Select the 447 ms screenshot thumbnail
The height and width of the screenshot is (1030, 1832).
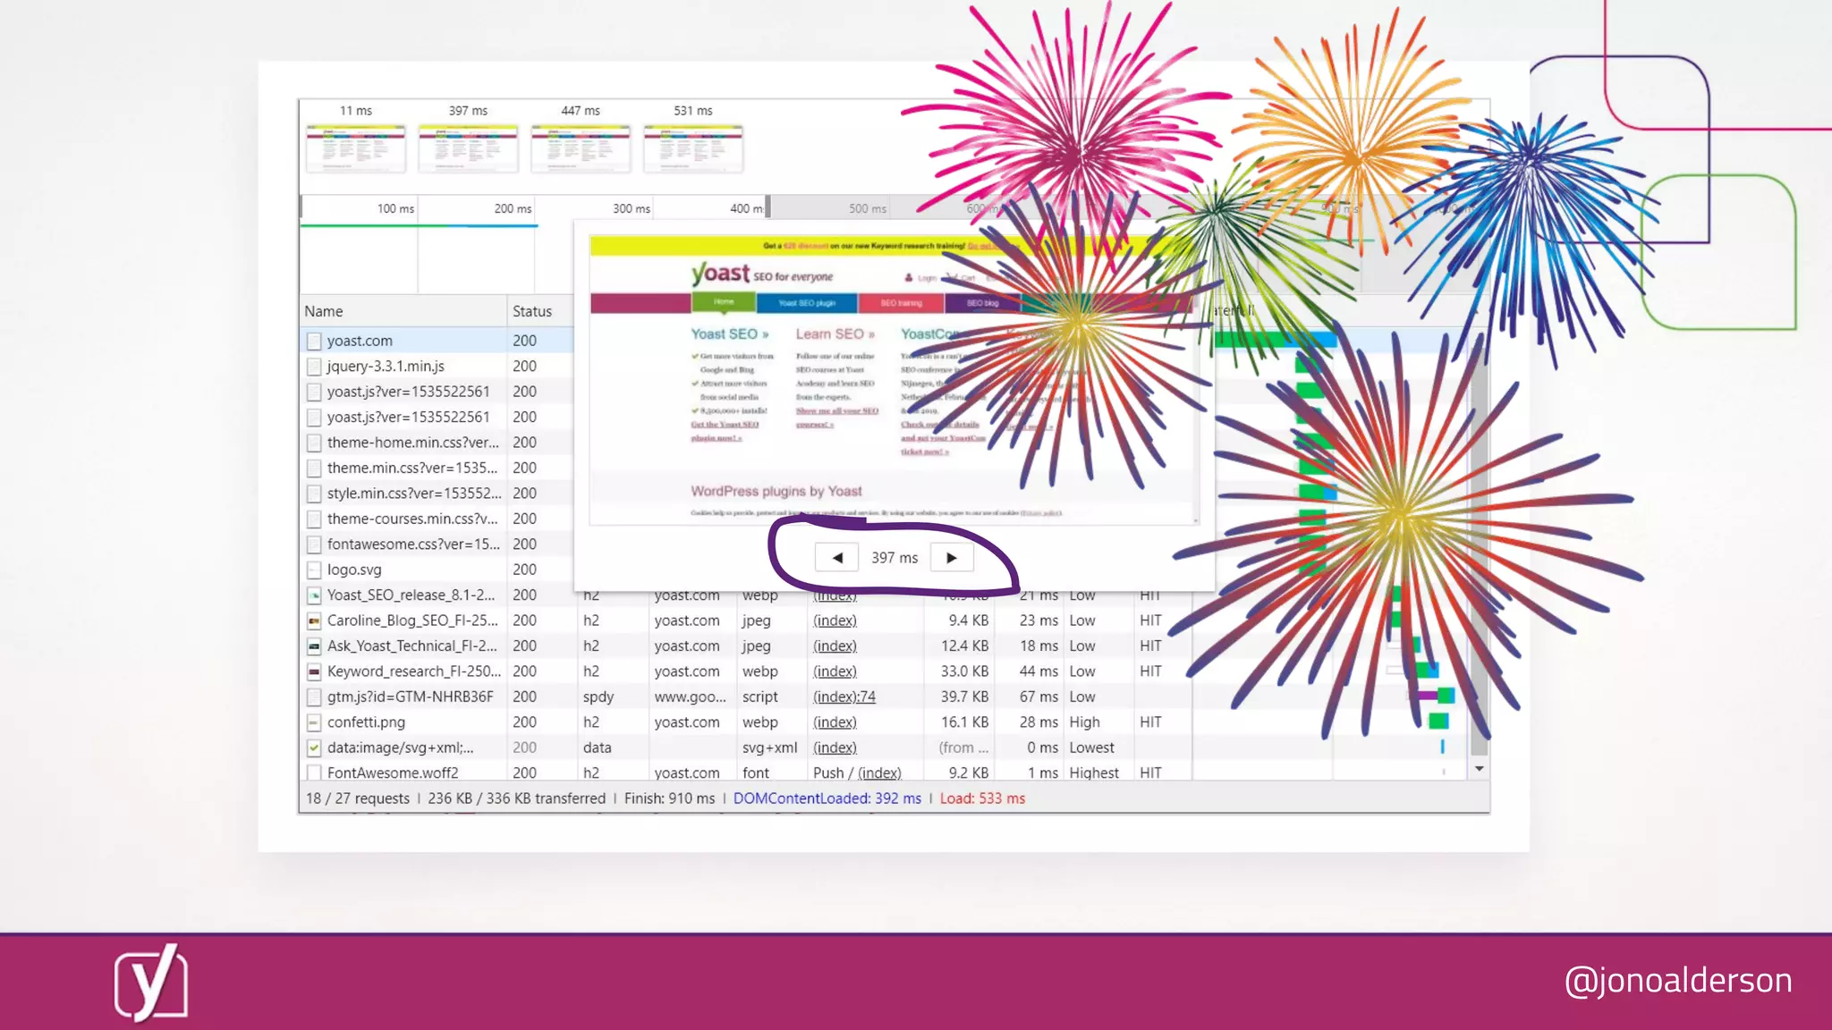(x=581, y=148)
